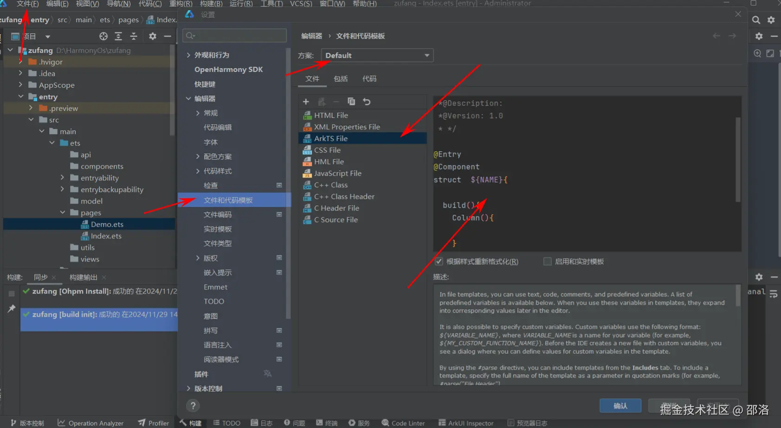
Task: Expand 外观和行为 settings category
Action: click(x=188, y=55)
